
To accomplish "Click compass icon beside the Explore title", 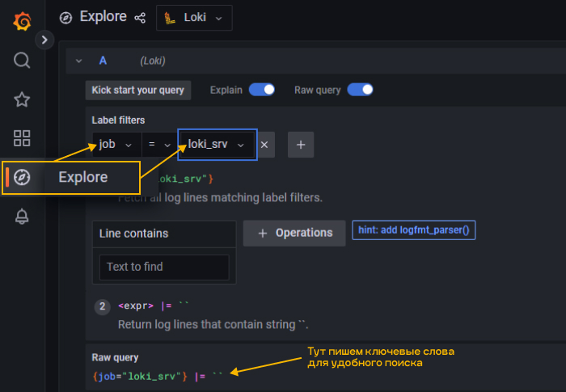I will click(x=65, y=18).
